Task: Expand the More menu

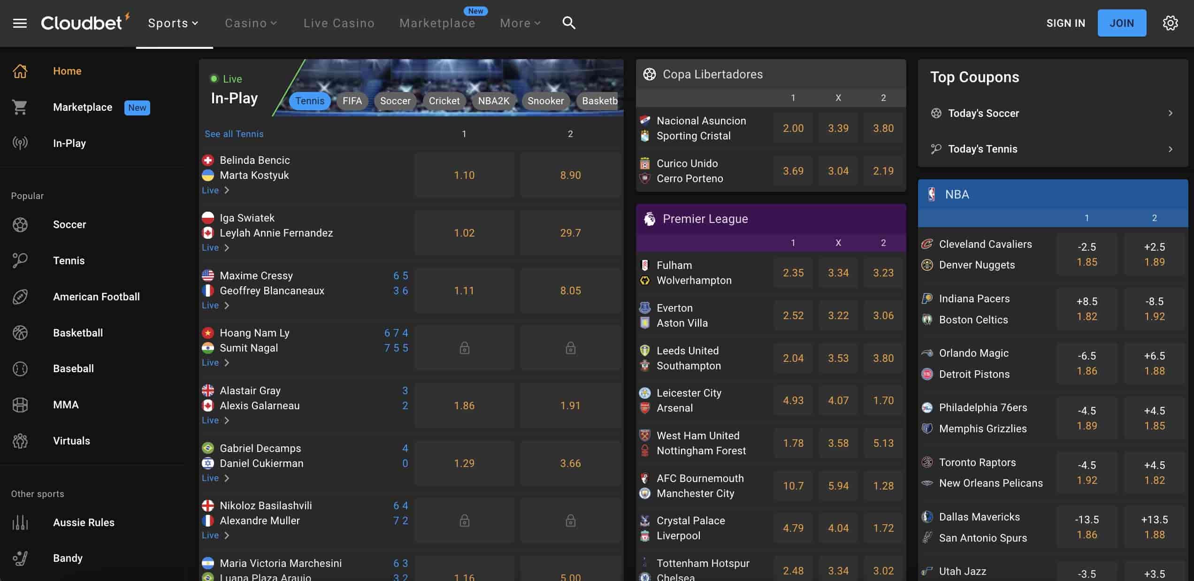Action: point(520,23)
